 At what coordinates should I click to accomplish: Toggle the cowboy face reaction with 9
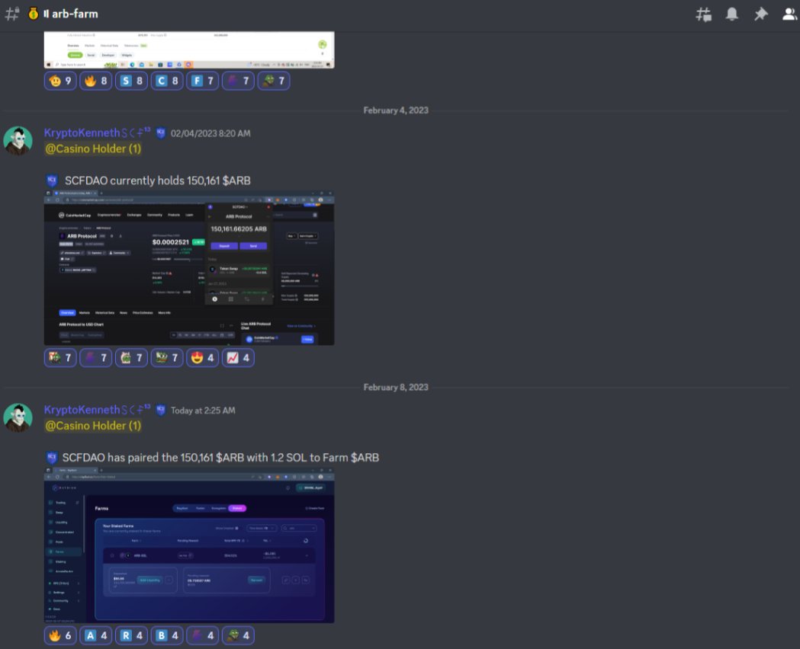pyautogui.click(x=60, y=81)
